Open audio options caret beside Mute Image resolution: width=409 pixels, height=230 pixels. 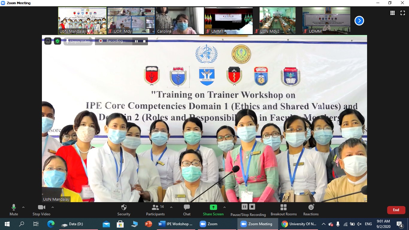pyautogui.click(x=23, y=207)
